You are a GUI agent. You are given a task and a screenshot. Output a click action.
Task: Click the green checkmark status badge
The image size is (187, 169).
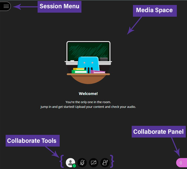(x=74, y=166)
